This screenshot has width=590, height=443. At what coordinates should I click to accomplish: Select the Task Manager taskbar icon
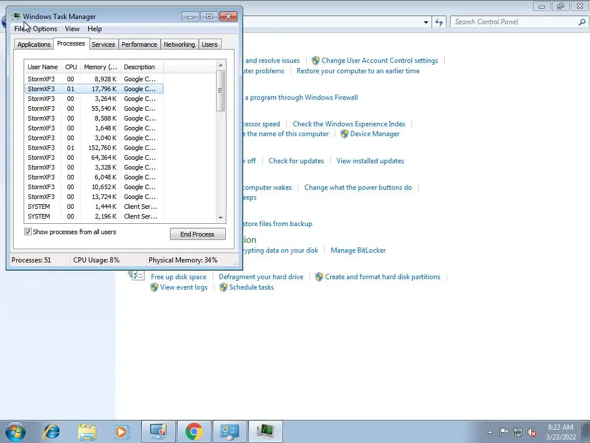(x=265, y=431)
